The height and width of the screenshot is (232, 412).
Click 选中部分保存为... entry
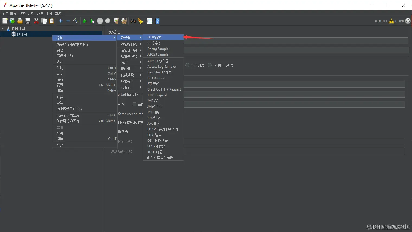84,109
